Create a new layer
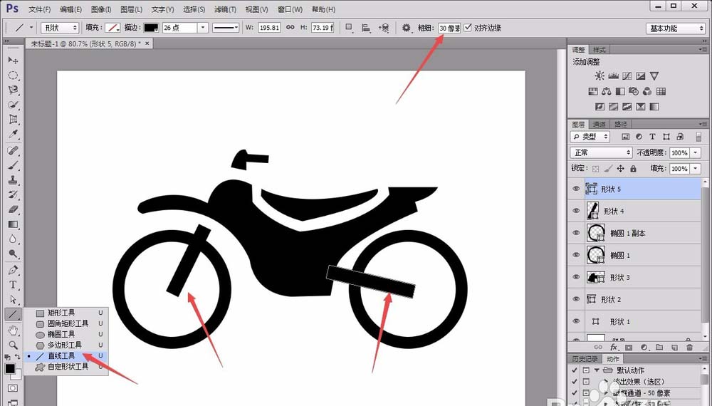This screenshot has height=406, width=712. coord(674,348)
